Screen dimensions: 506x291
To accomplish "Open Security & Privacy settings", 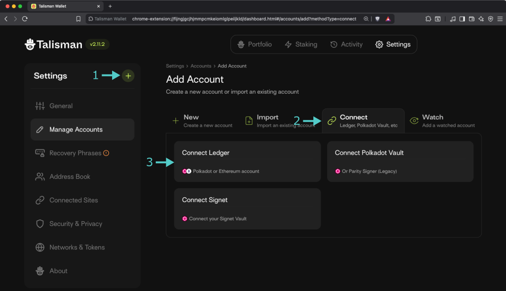I will [x=82, y=224].
